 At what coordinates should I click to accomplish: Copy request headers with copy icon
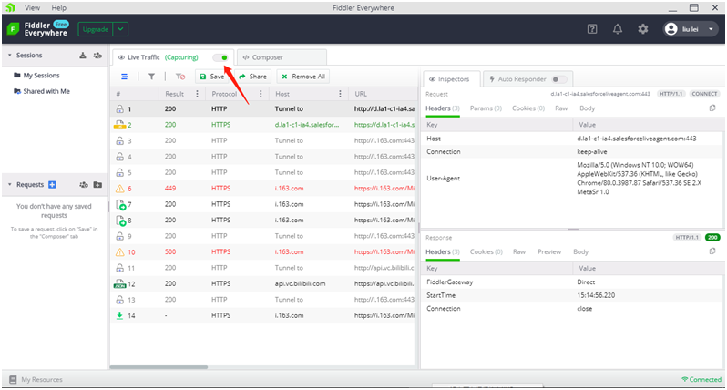712,108
